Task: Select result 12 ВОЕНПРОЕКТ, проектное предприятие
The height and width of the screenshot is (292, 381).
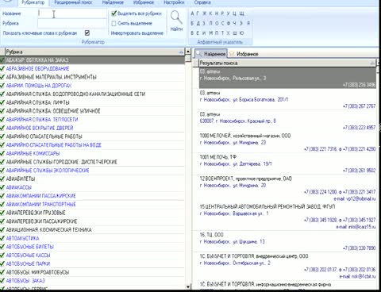Action: coord(287,189)
